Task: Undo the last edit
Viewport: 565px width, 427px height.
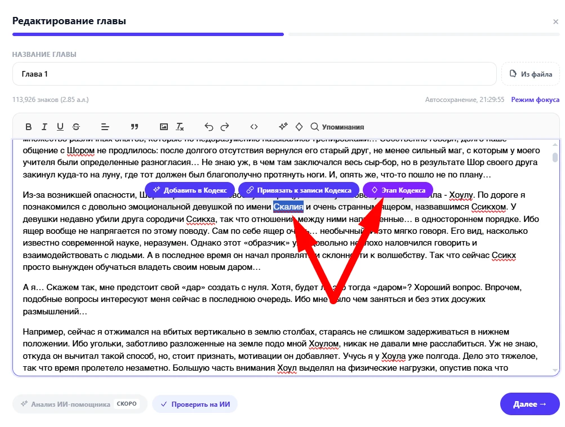Action: [208, 127]
